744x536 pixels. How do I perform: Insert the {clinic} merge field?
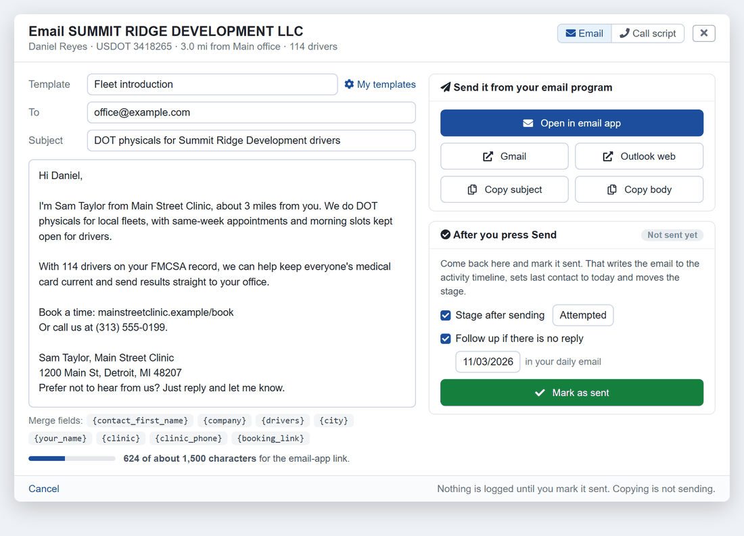(x=120, y=438)
